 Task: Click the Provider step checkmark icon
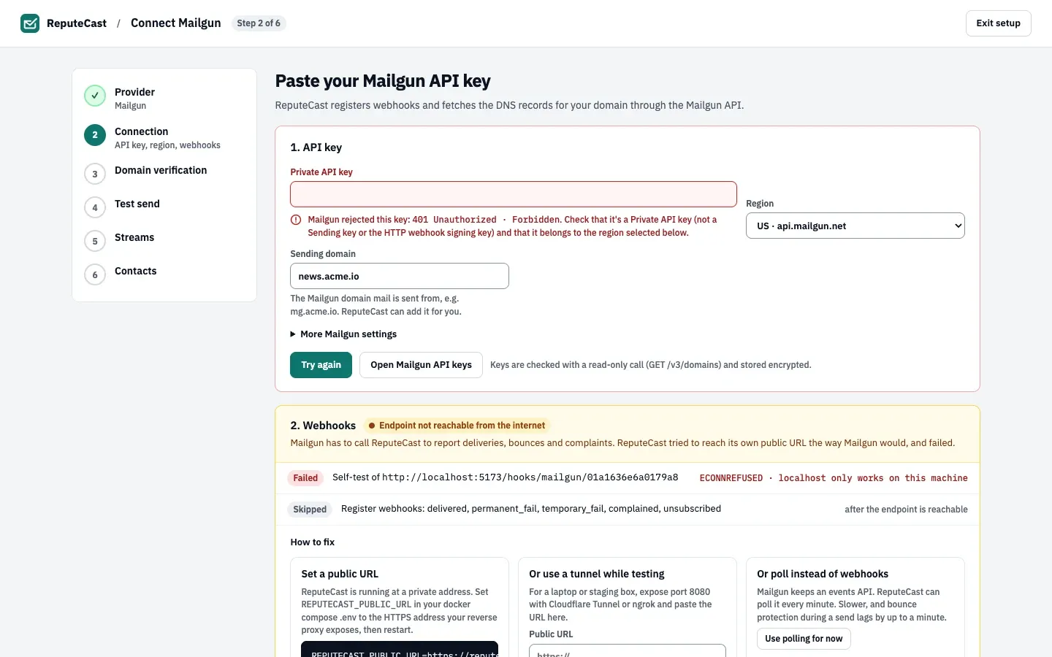tap(95, 96)
